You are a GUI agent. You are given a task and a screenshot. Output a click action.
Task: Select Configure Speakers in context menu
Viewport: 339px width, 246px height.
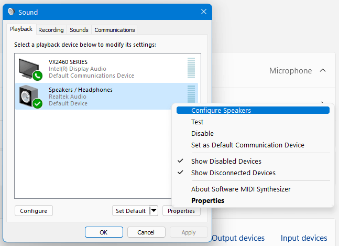pyautogui.click(x=253, y=110)
